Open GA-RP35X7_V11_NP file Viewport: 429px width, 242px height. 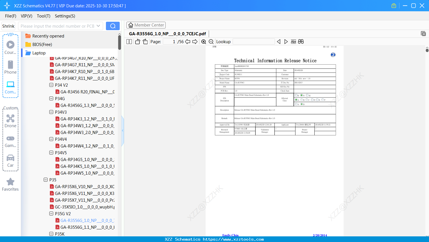pos(82,200)
